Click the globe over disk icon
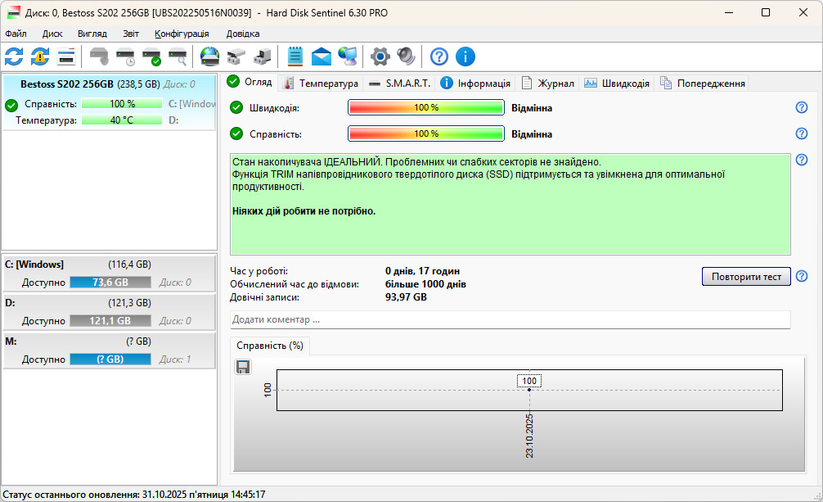 (x=210, y=57)
